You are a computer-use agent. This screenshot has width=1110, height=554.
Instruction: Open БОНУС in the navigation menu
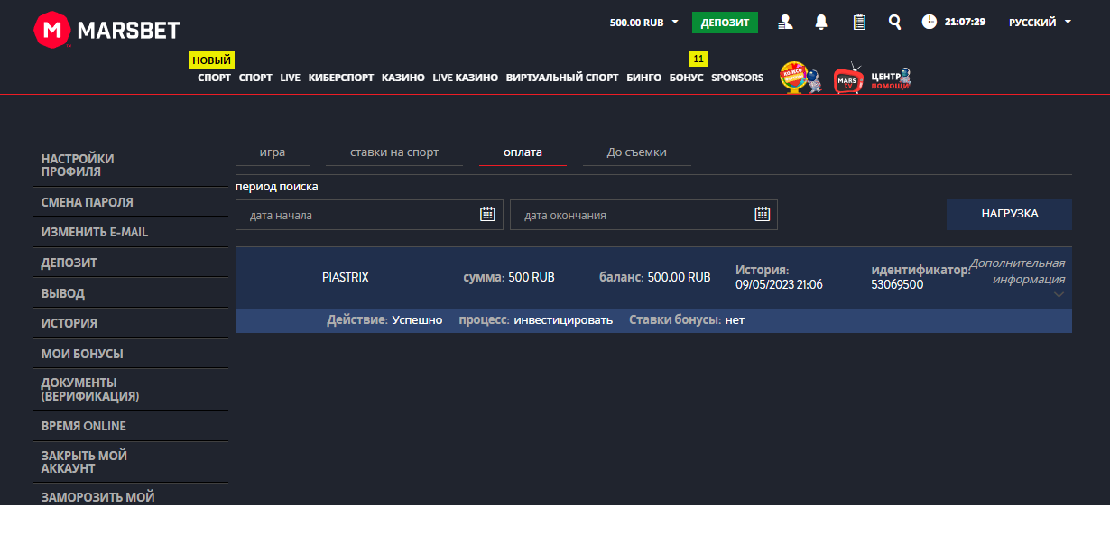686,78
